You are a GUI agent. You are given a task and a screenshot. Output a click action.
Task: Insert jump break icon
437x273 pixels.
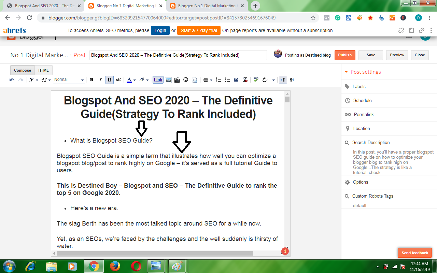pyautogui.click(x=195, y=80)
